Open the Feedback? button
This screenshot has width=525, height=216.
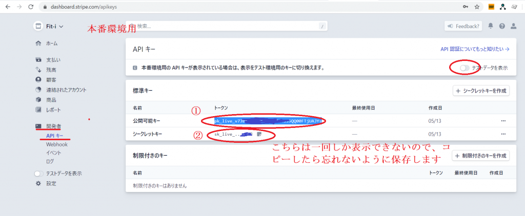[463, 26]
